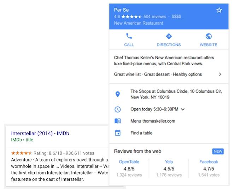This screenshot has height=189, width=235.
Task: Tap the Call phone icon
Action: pyautogui.click(x=129, y=36)
